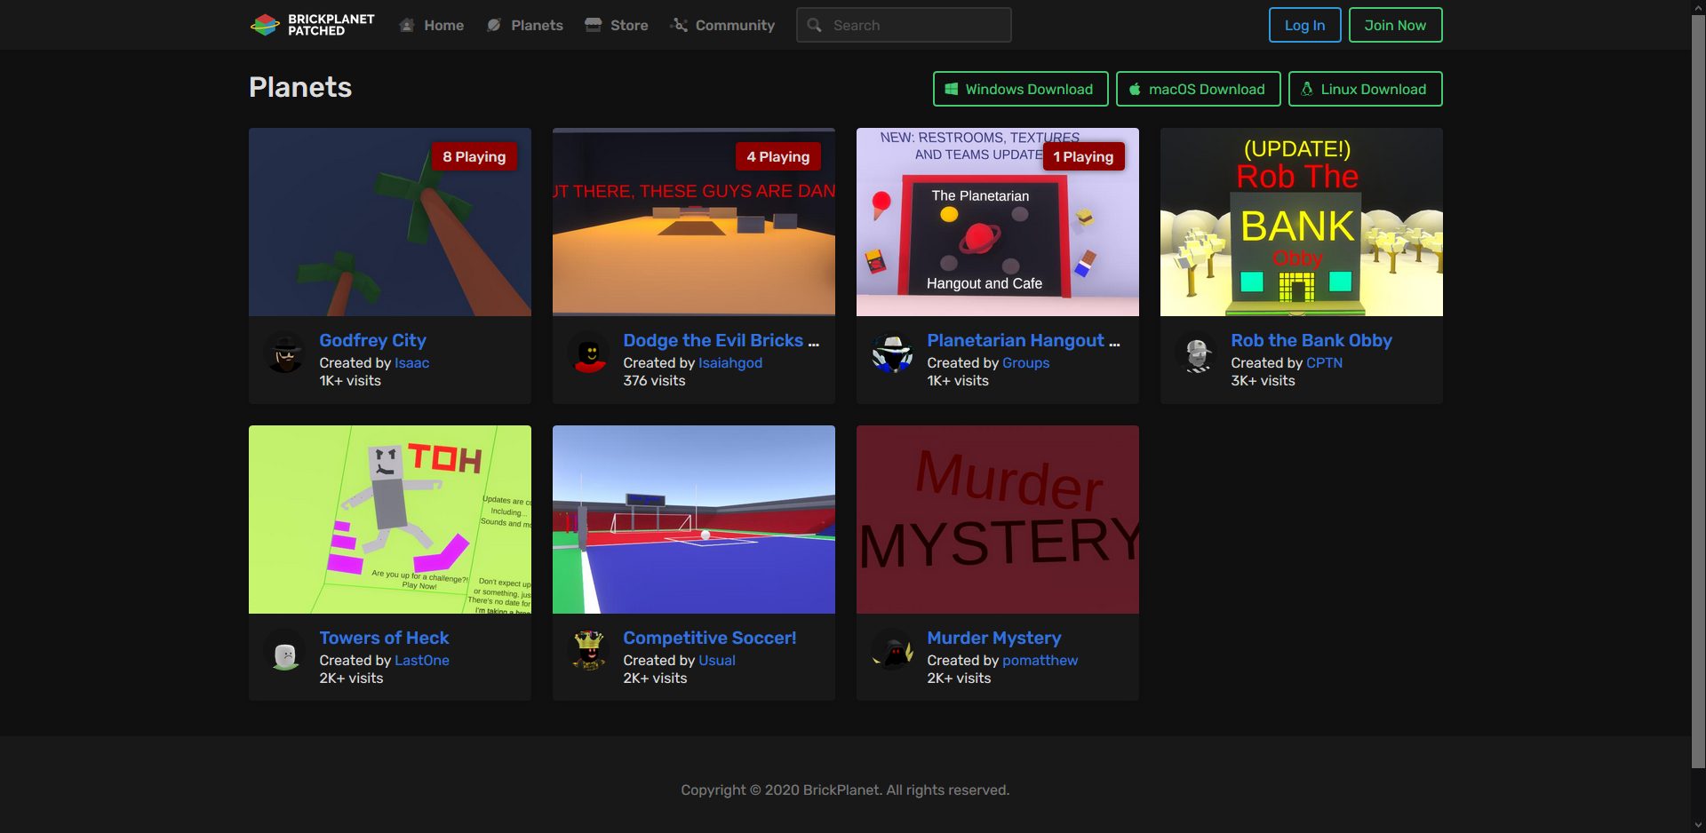Click the 4 Playing badge
Viewport: 1706px width, 833px height.
point(778,156)
